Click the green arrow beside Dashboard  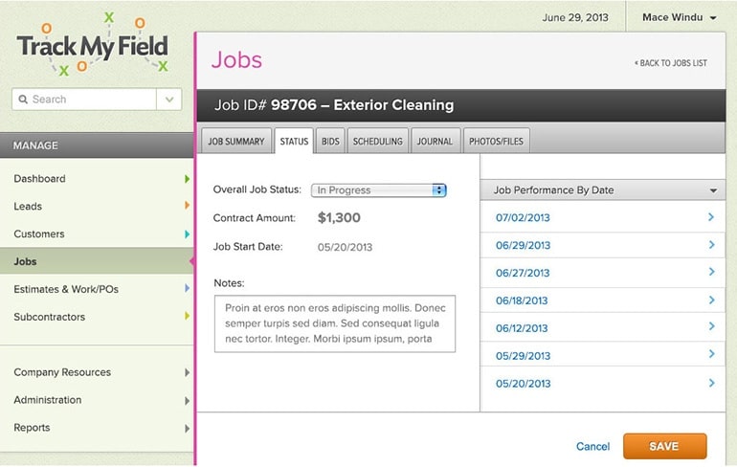[x=187, y=179]
